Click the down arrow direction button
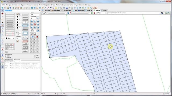Viewport: 172px width, 96px height. [35, 27]
